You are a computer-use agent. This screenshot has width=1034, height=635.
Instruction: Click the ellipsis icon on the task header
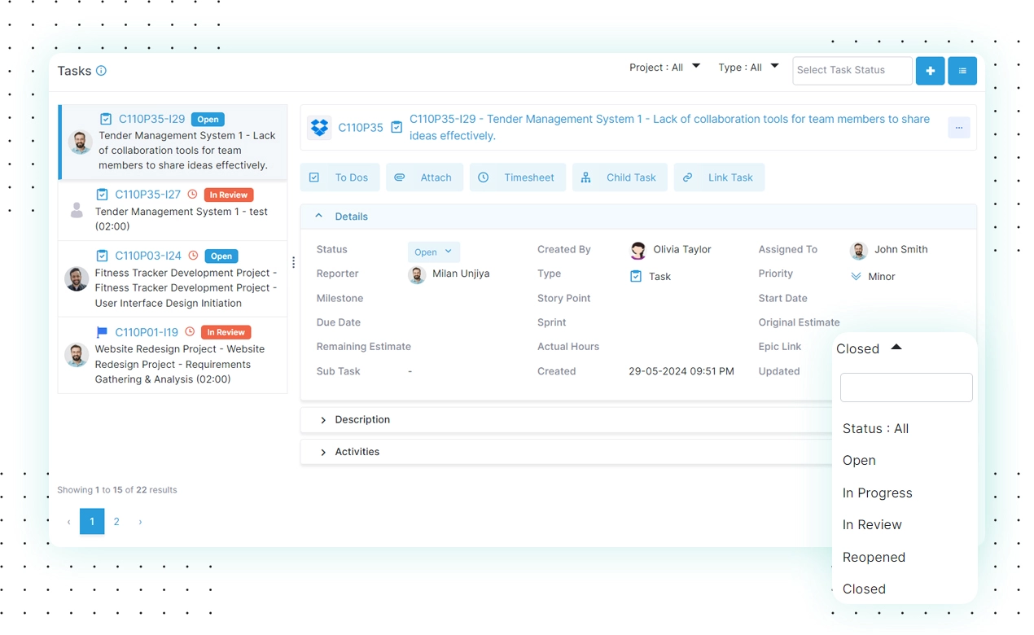[x=958, y=127]
